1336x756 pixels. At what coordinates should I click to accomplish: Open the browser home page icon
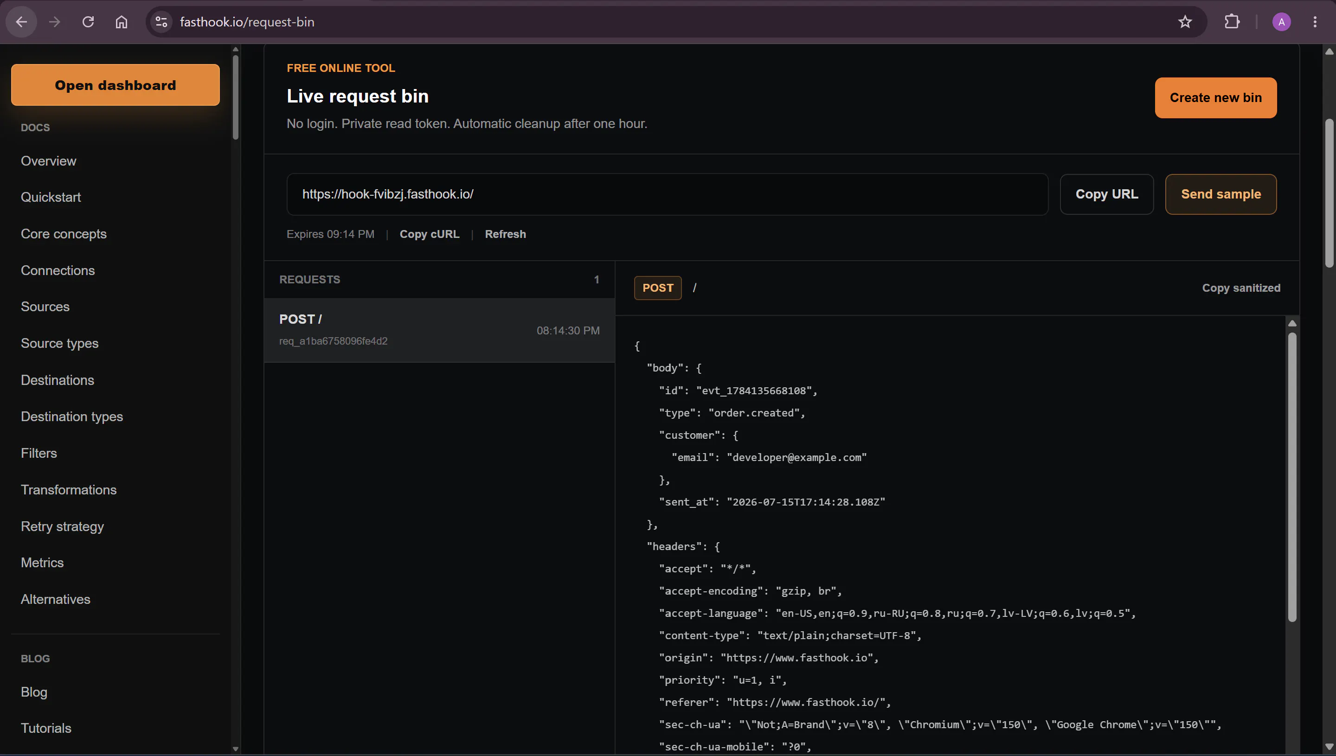tap(122, 22)
